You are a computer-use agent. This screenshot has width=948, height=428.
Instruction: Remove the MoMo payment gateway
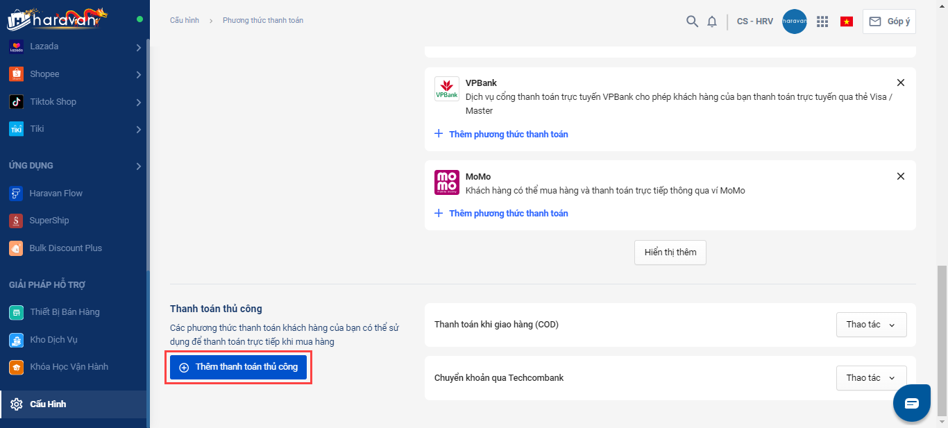901,176
